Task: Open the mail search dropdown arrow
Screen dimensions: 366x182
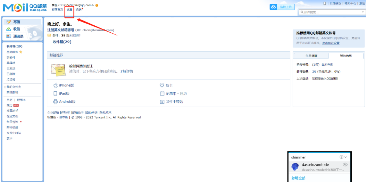Action: tap(362, 12)
